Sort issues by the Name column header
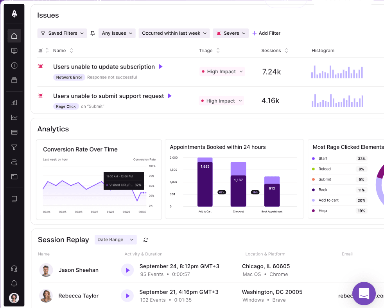The height and width of the screenshot is (308, 384). point(63,51)
